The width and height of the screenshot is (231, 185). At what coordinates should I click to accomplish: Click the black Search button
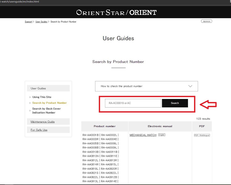coord(175,103)
